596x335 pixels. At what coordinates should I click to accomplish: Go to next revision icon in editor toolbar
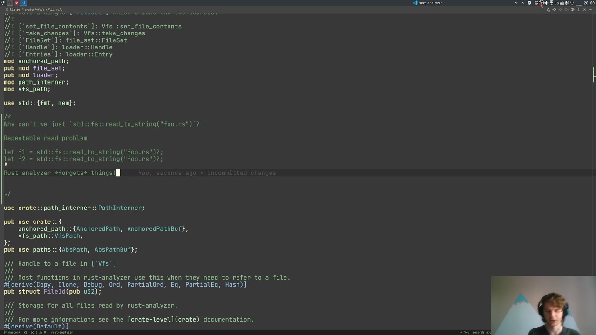click(x=566, y=10)
